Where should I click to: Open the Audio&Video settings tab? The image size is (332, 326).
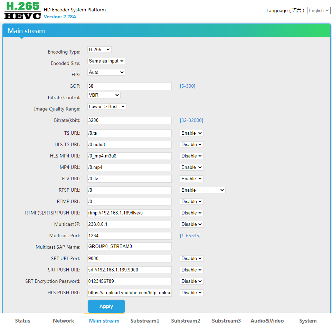267,321
